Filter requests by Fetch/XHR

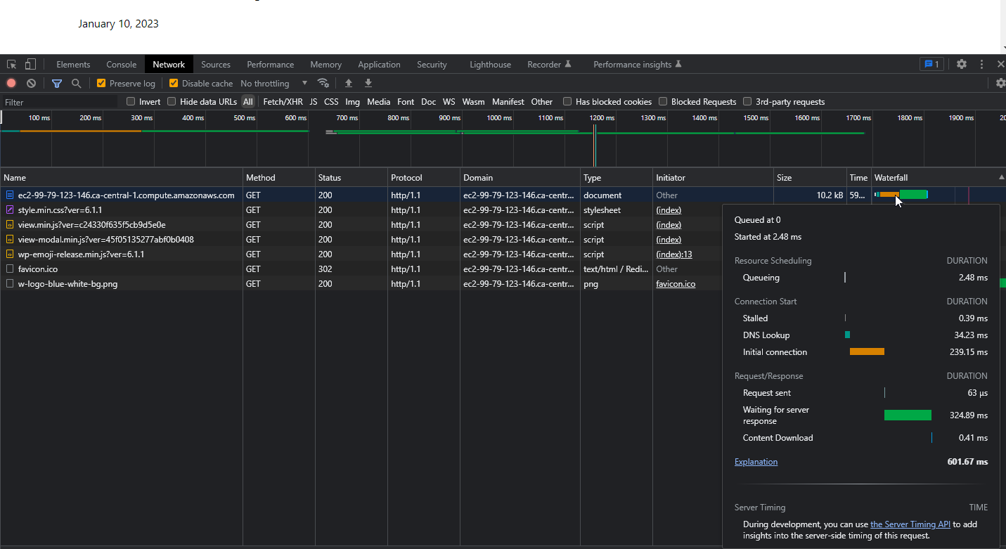(x=283, y=101)
